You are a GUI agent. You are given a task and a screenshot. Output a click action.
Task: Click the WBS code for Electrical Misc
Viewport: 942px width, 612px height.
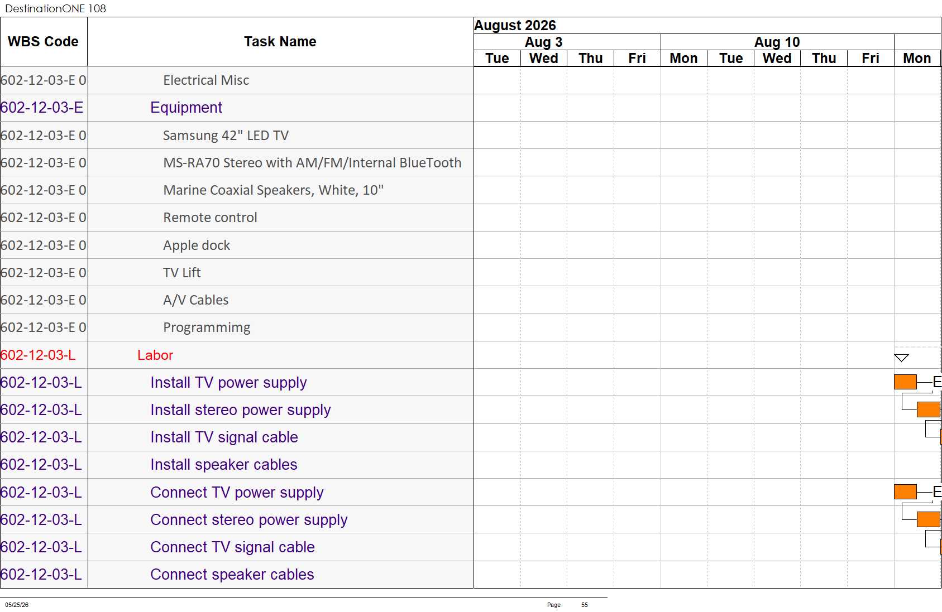[x=44, y=80]
